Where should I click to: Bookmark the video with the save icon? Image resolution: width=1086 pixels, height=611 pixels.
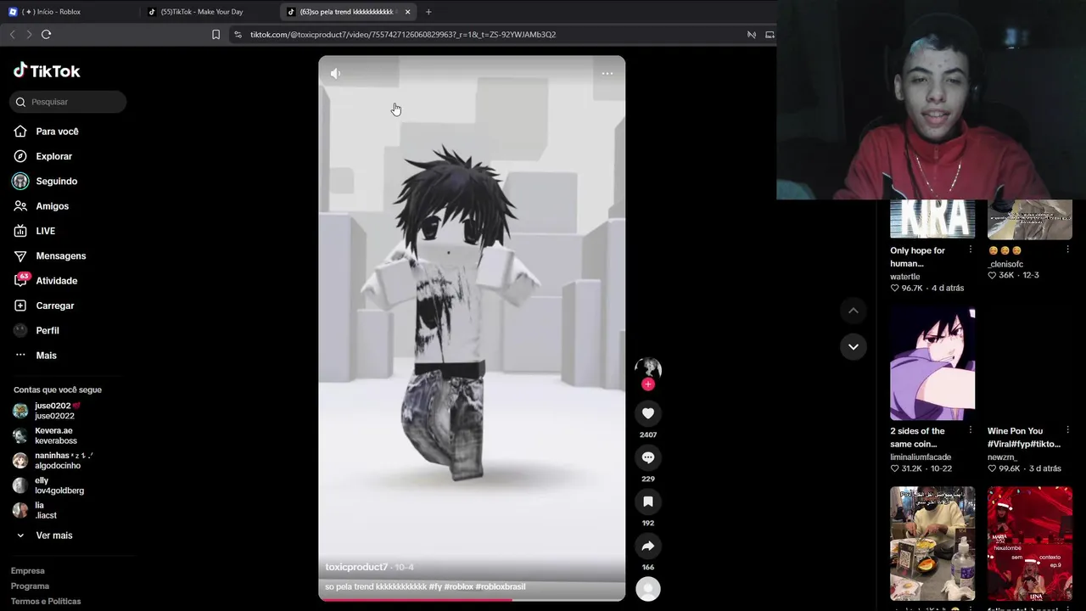click(648, 502)
